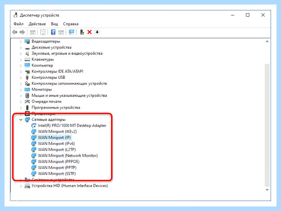This screenshot has height=211, width=281.
Task: Open the Вид menu
Action: 54,24
